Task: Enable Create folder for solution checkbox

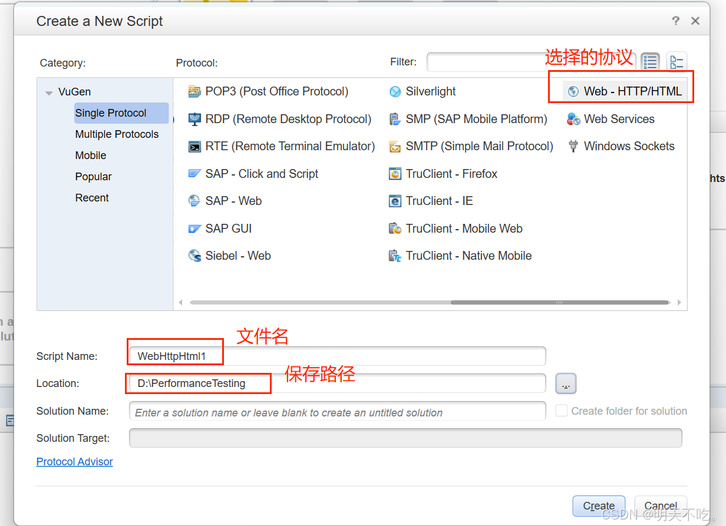Action: [x=562, y=411]
